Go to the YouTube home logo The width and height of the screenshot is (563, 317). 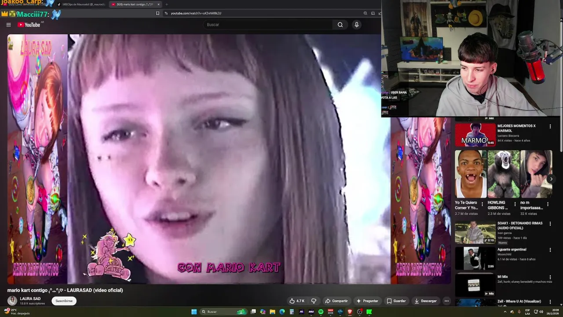[x=29, y=25]
